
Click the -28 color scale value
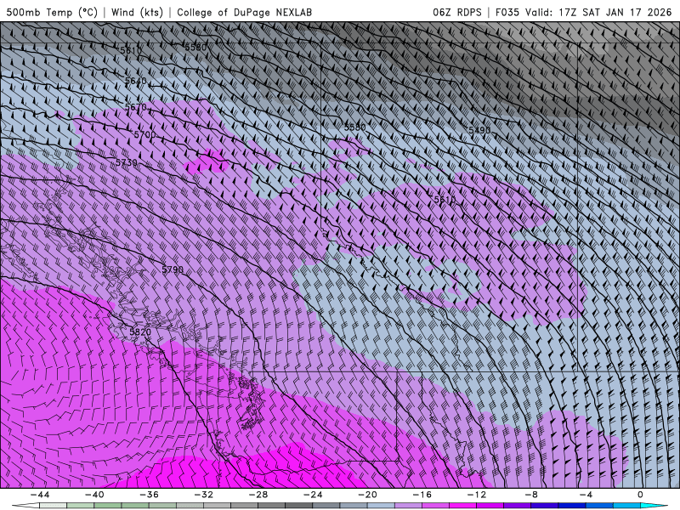point(258,495)
